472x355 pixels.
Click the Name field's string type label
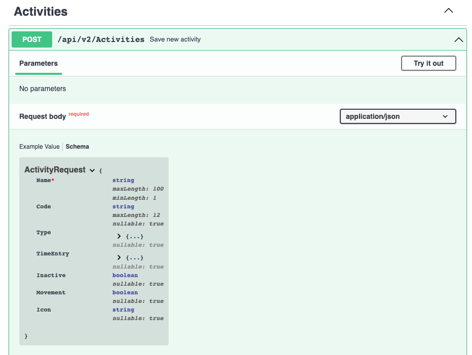point(123,180)
